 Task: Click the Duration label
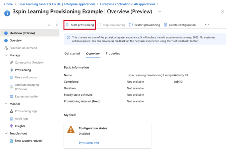70,88
